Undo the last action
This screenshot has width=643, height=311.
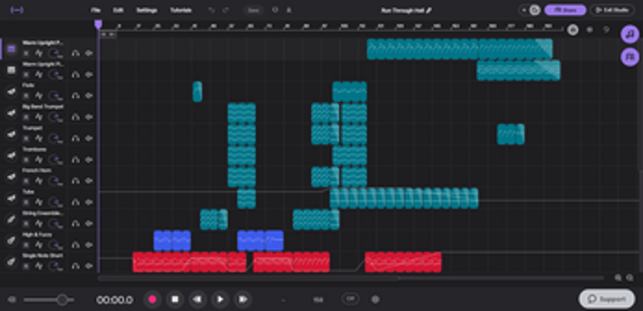(x=211, y=10)
